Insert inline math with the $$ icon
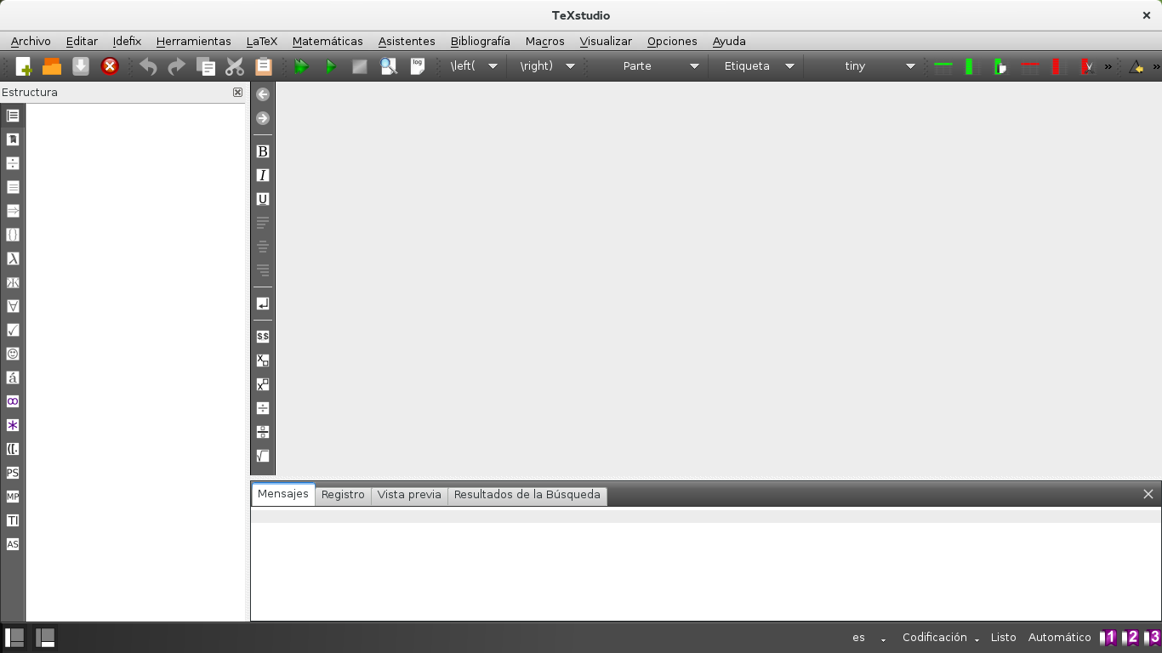Screen dimensions: 1162x653 pyautogui.click(x=263, y=337)
